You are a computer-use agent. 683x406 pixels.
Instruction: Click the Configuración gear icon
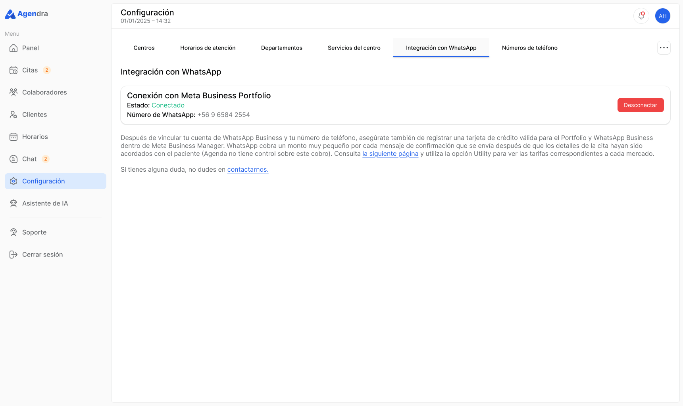pyautogui.click(x=13, y=181)
